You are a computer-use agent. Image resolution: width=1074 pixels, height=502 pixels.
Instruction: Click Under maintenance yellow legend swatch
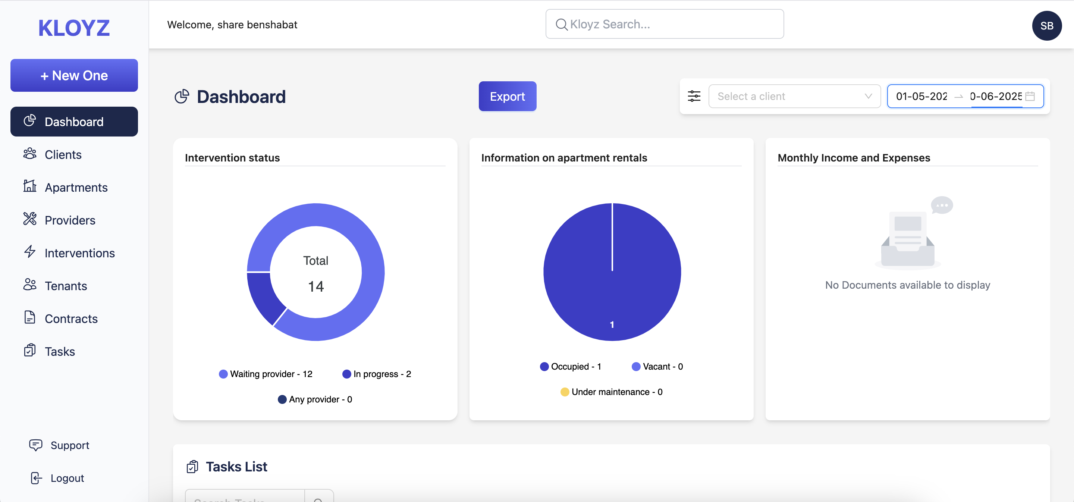coord(565,392)
